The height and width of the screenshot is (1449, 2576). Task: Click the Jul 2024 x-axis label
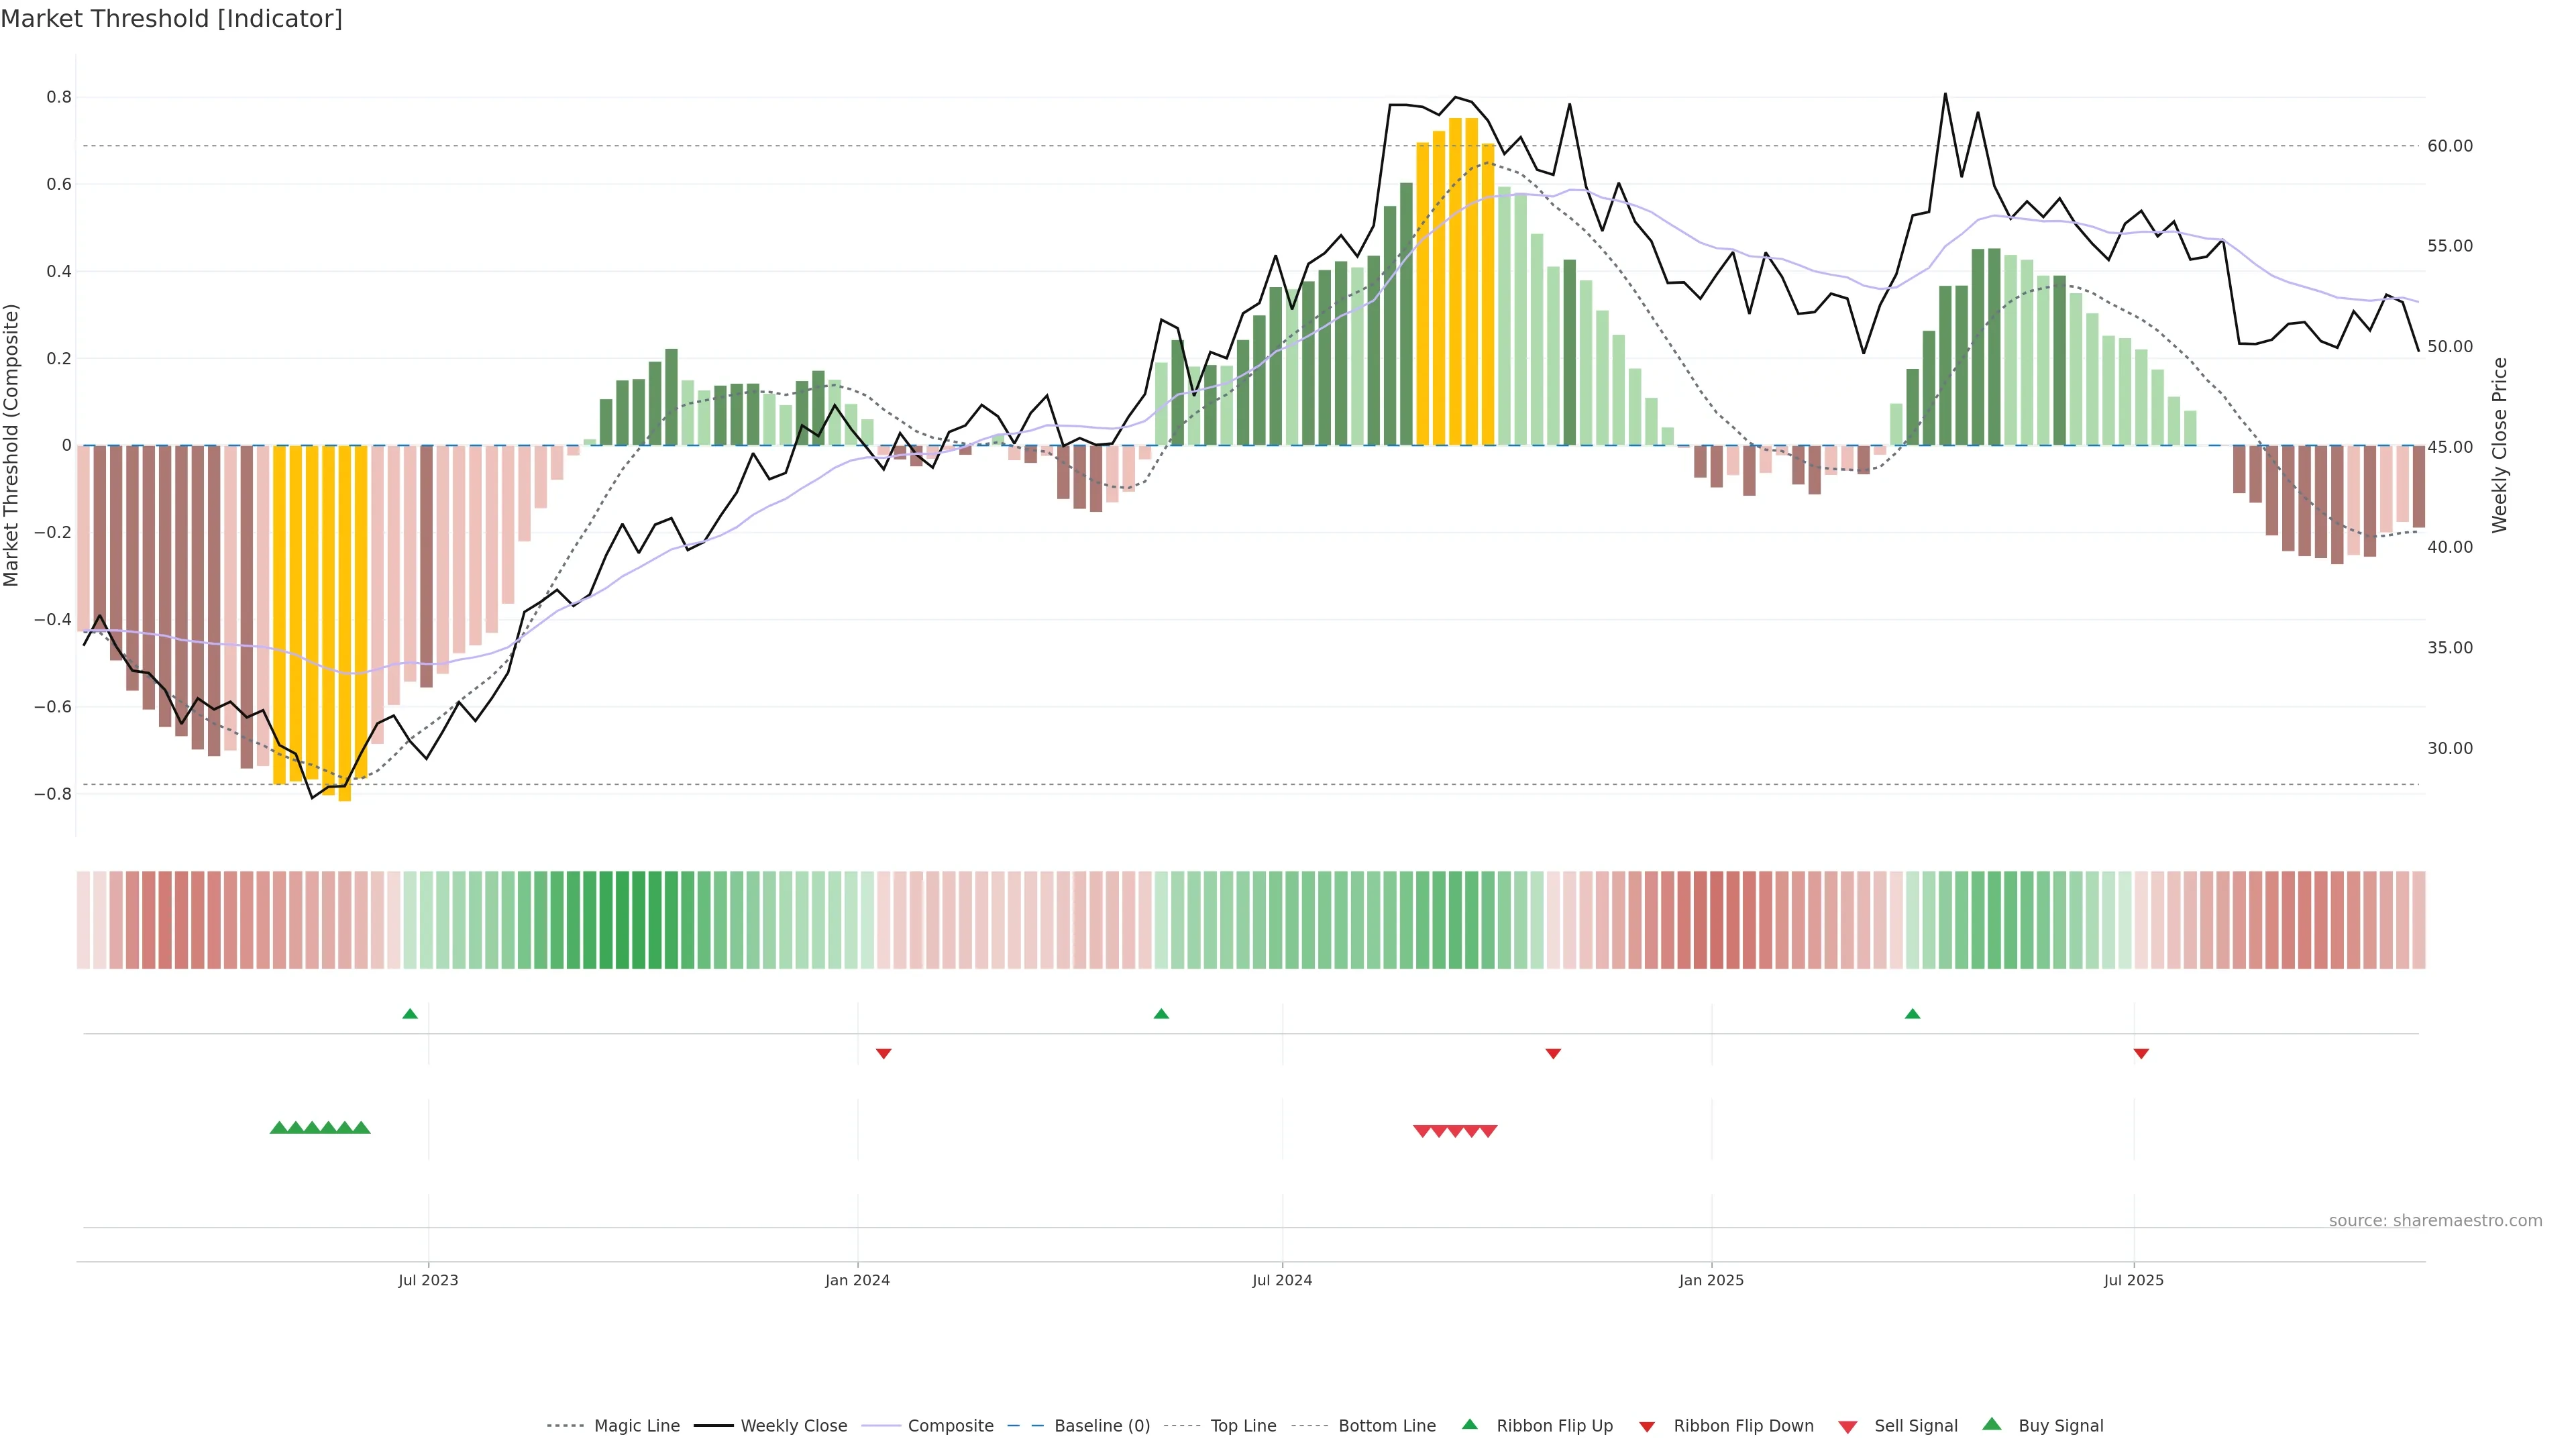(1282, 1280)
